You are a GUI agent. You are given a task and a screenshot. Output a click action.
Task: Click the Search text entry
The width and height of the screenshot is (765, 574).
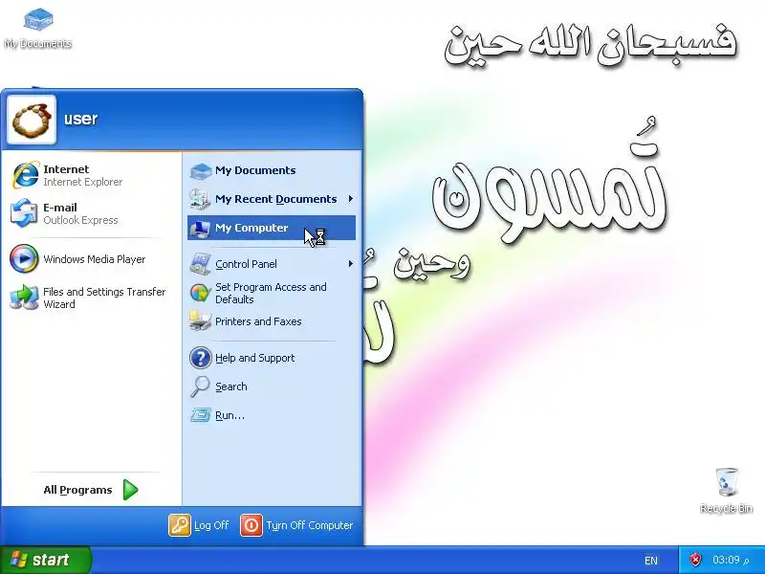click(x=230, y=386)
